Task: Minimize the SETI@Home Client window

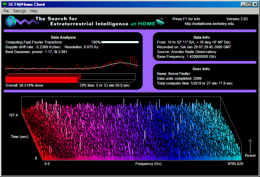Action: [x=243, y=4]
